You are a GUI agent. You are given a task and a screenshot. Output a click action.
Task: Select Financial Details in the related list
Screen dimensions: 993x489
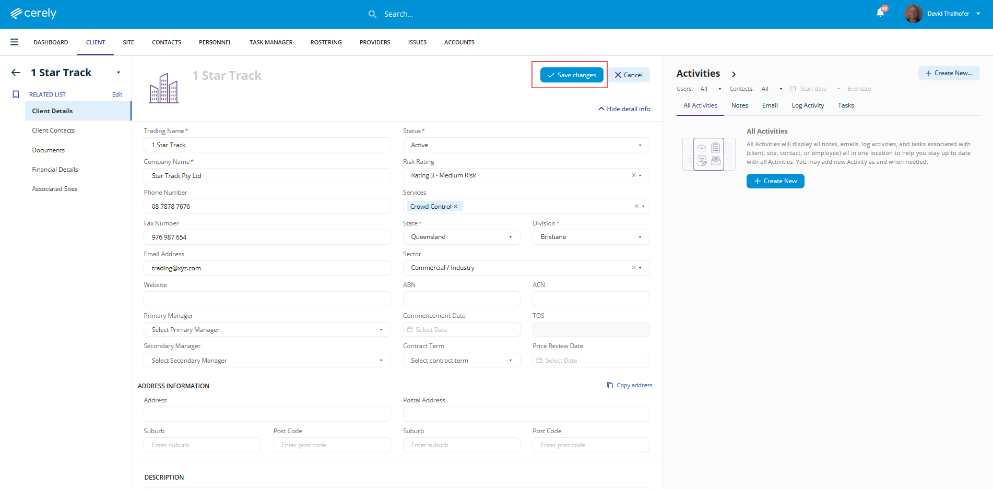55,170
